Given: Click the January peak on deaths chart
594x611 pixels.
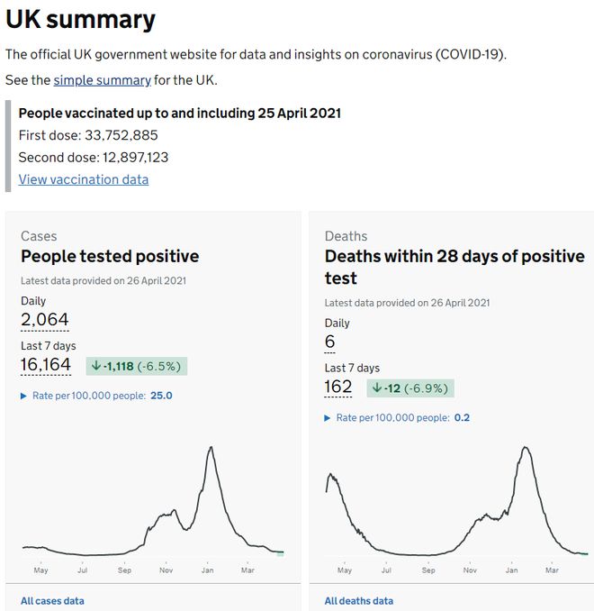Looking at the screenshot, I should click(x=525, y=448).
